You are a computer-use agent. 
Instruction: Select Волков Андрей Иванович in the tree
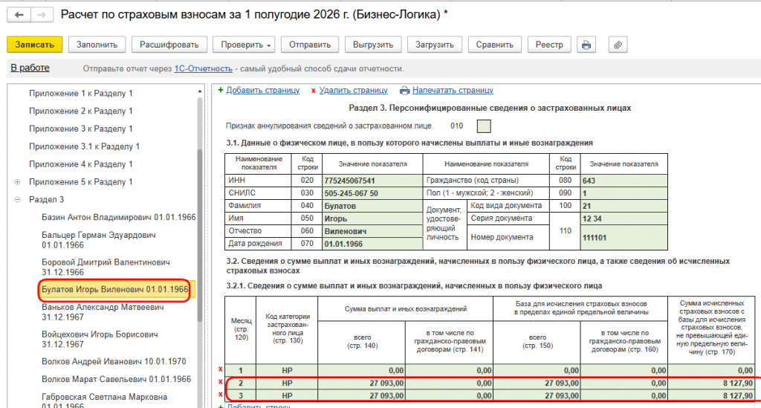pyautogui.click(x=114, y=361)
